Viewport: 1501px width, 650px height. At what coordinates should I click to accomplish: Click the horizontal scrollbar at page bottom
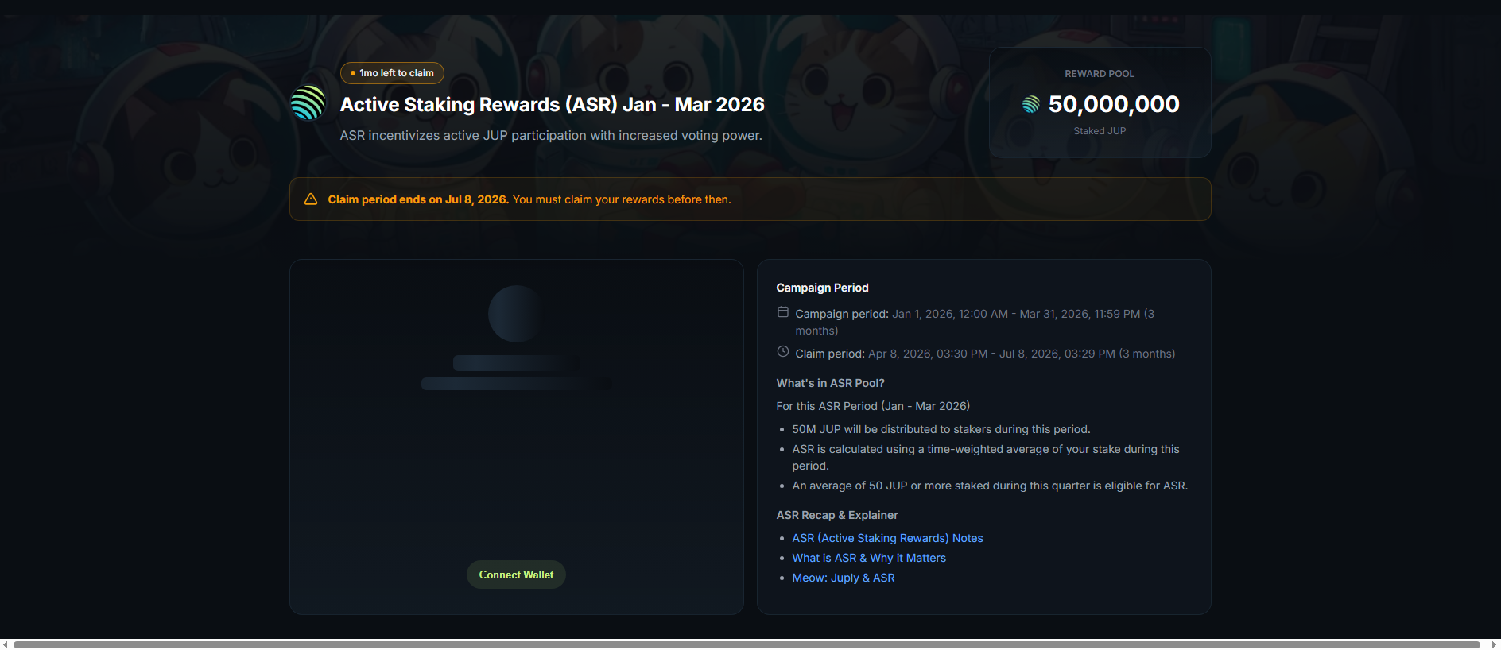(x=747, y=644)
